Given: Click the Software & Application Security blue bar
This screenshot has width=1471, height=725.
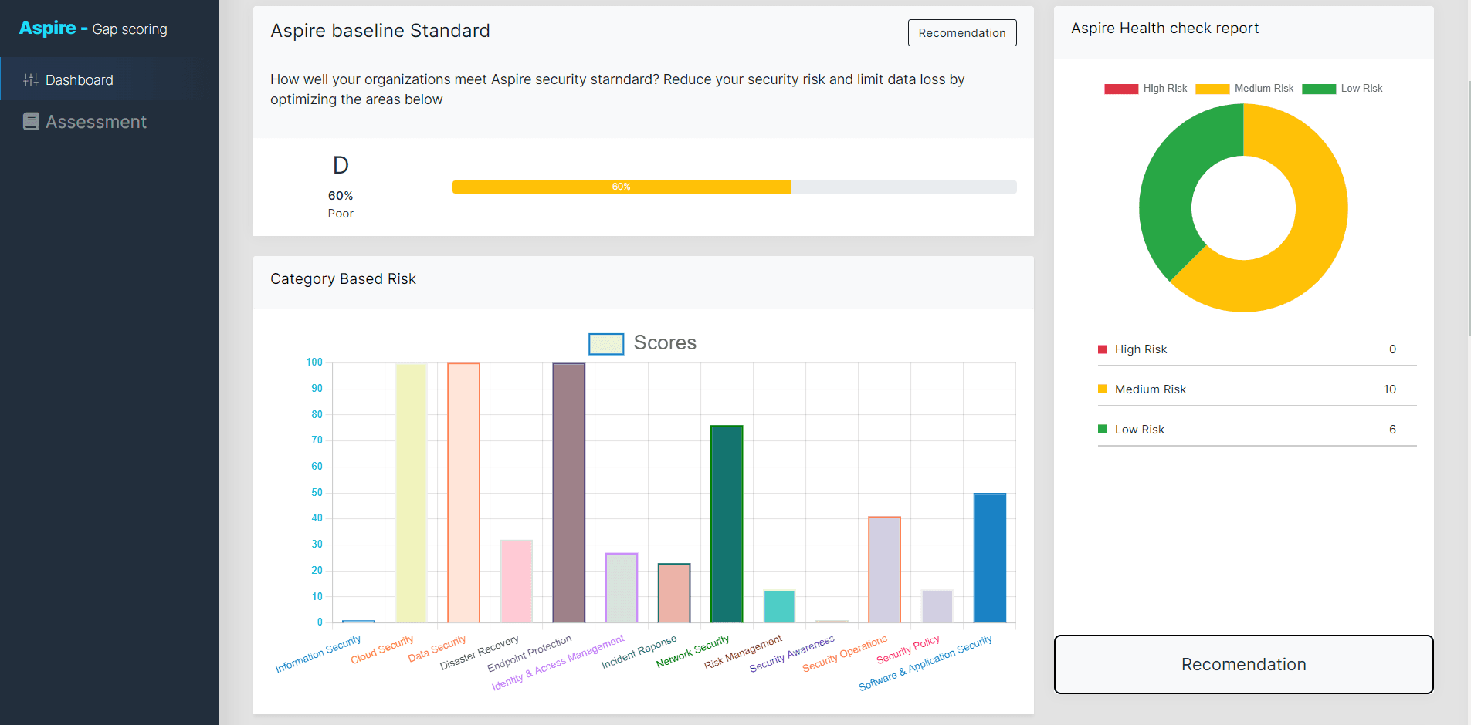Looking at the screenshot, I should click(x=989, y=558).
